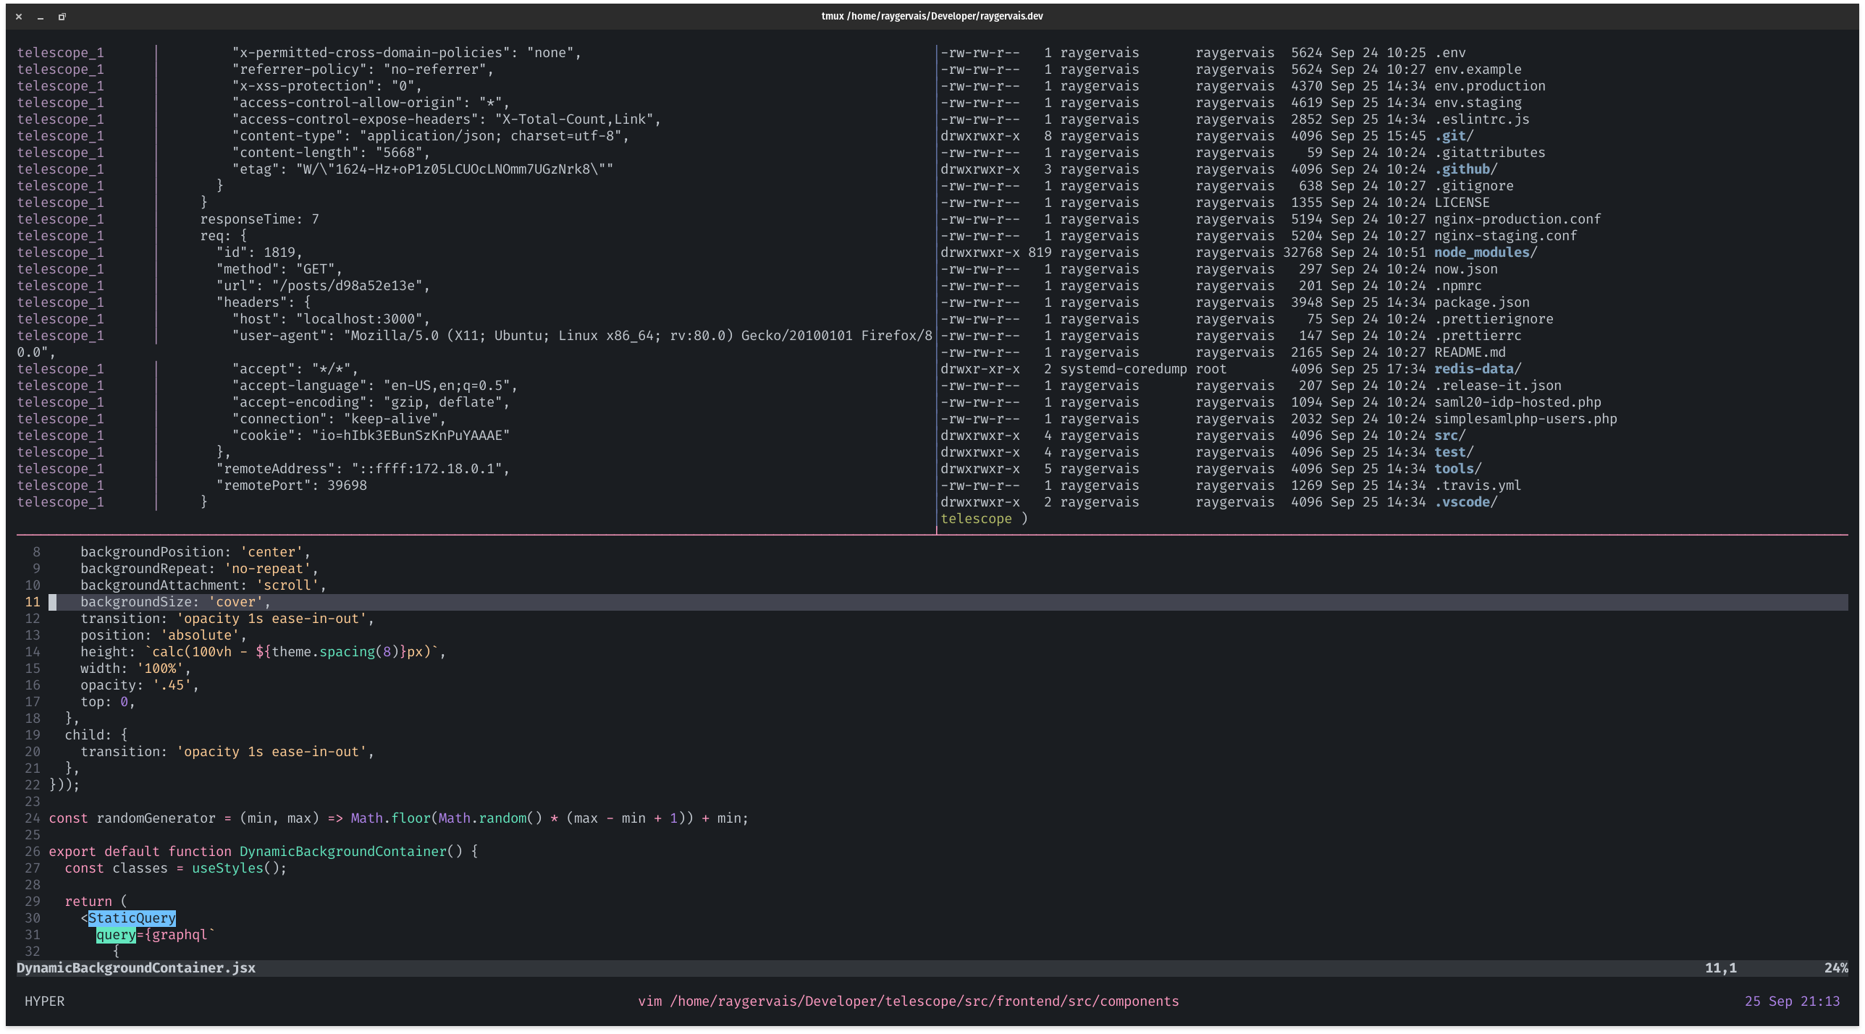The height and width of the screenshot is (1034, 1865).
Task: Click the localhost:3000 host value
Action: 359,319
